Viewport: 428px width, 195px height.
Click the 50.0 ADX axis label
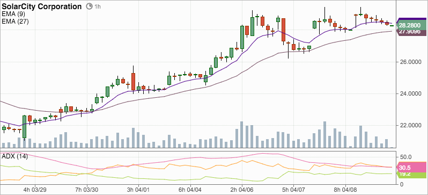(x=405, y=157)
